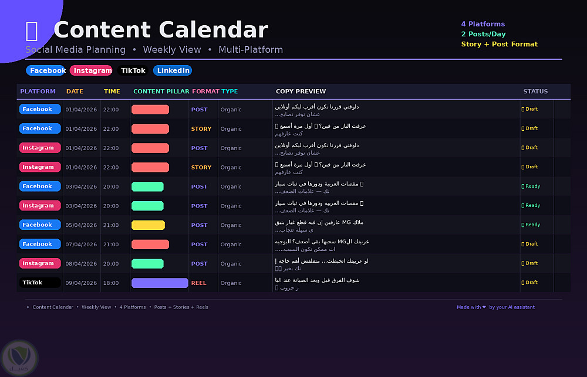
Task: Click the "Weekly View" subtitle text under title
Action: pos(172,50)
